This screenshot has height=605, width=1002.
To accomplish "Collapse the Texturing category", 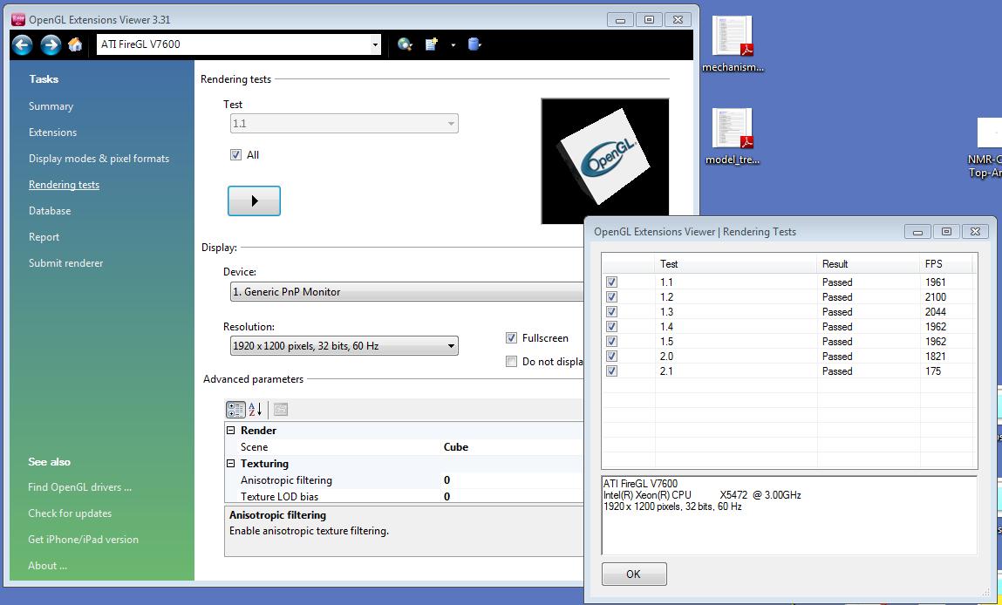I will (231, 464).
